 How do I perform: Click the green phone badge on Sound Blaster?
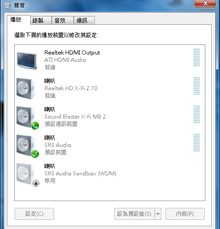point(35,125)
